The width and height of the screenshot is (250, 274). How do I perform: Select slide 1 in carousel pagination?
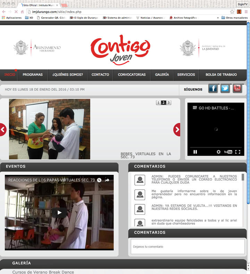click(158, 103)
